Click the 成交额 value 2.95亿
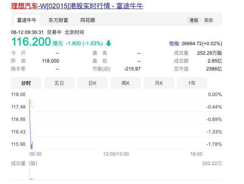The height and width of the screenshot is (184, 244). point(215,61)
